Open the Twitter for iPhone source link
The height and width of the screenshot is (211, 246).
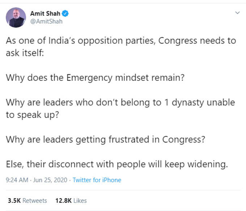tap(97, 180)
